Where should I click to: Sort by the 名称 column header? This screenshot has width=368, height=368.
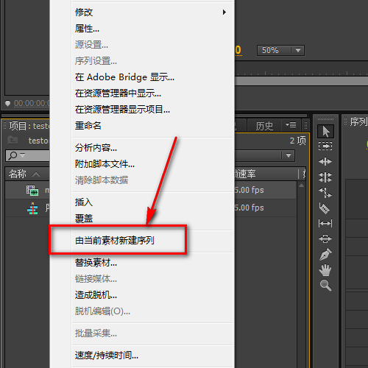click(x=18, y=174)
